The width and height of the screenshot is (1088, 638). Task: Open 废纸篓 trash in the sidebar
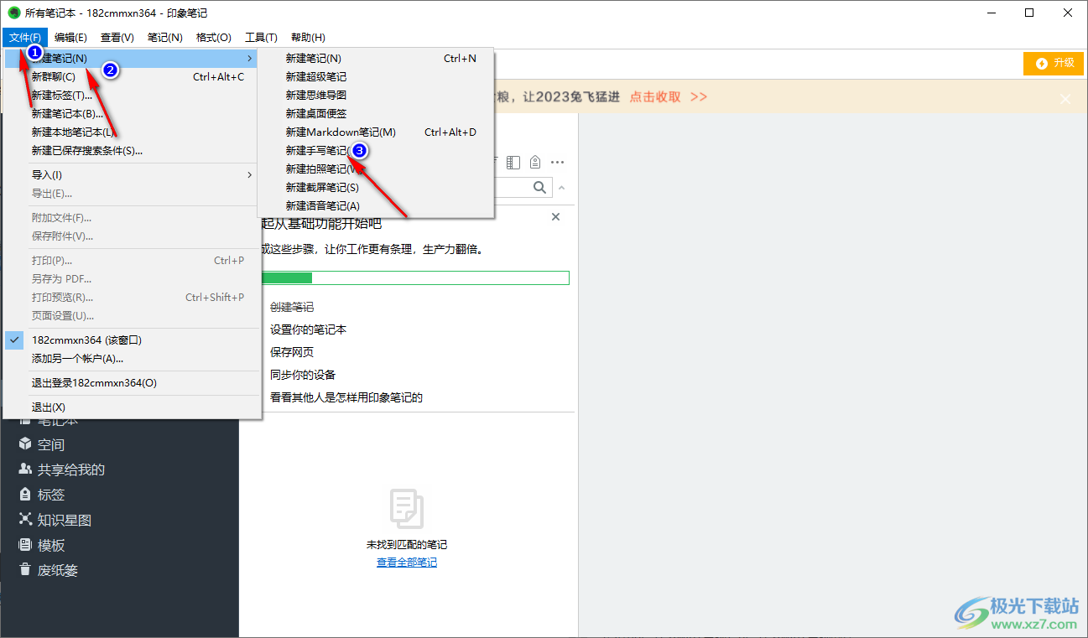(49, 570)
